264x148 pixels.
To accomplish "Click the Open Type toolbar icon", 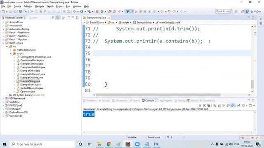I will 110,12.
